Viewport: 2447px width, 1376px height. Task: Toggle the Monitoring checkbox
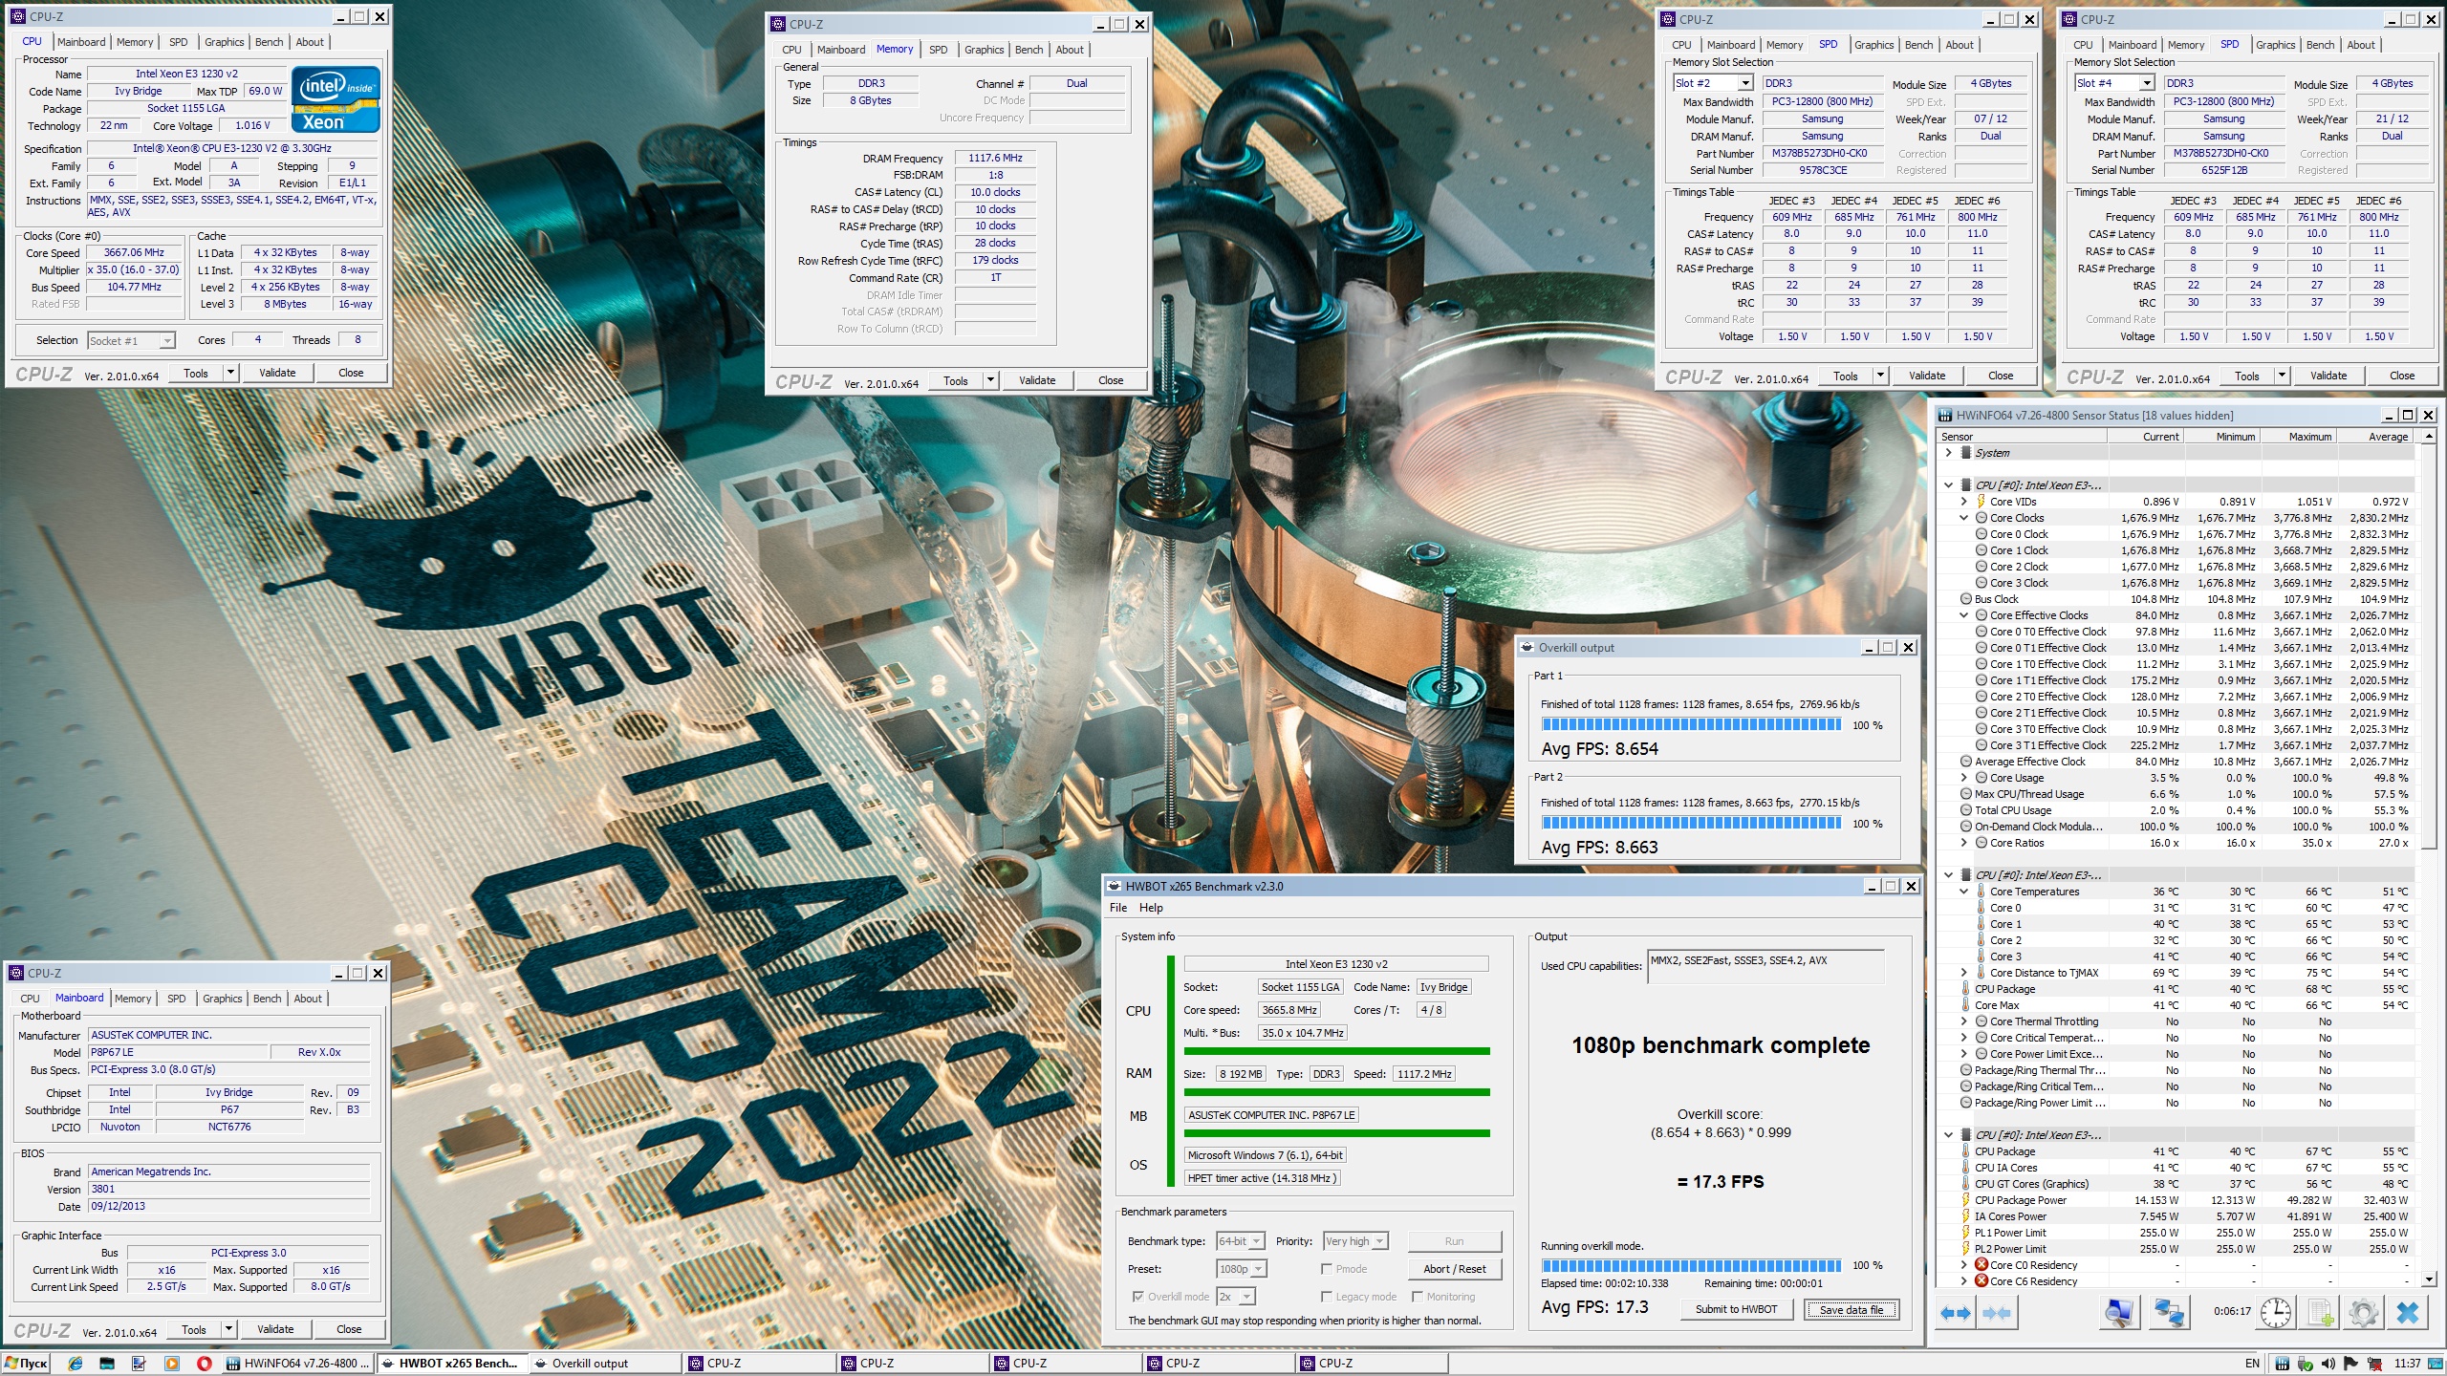click(x=1418, y=1297)
